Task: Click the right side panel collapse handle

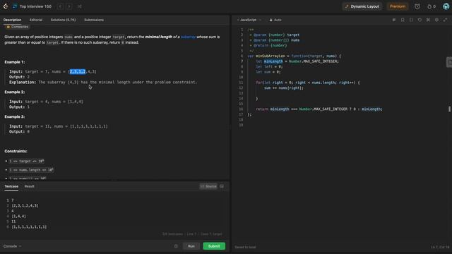Action: tap(449, 62)
